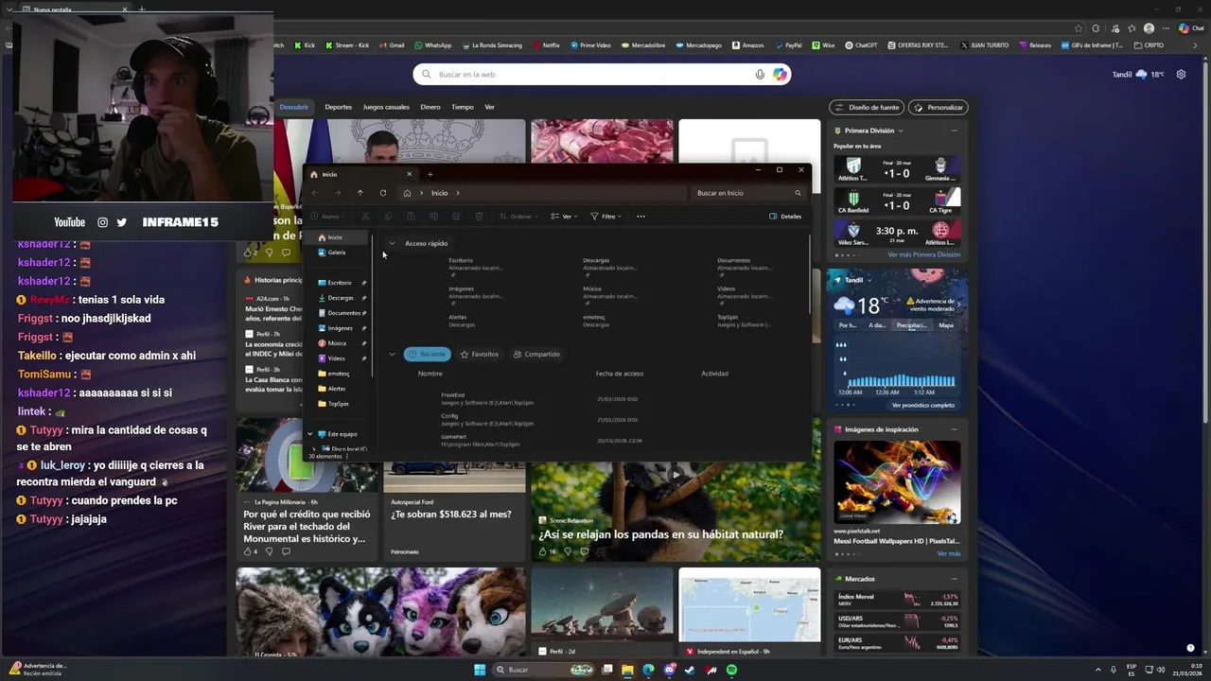Click the microphone voice search icon

click(760, 75)
